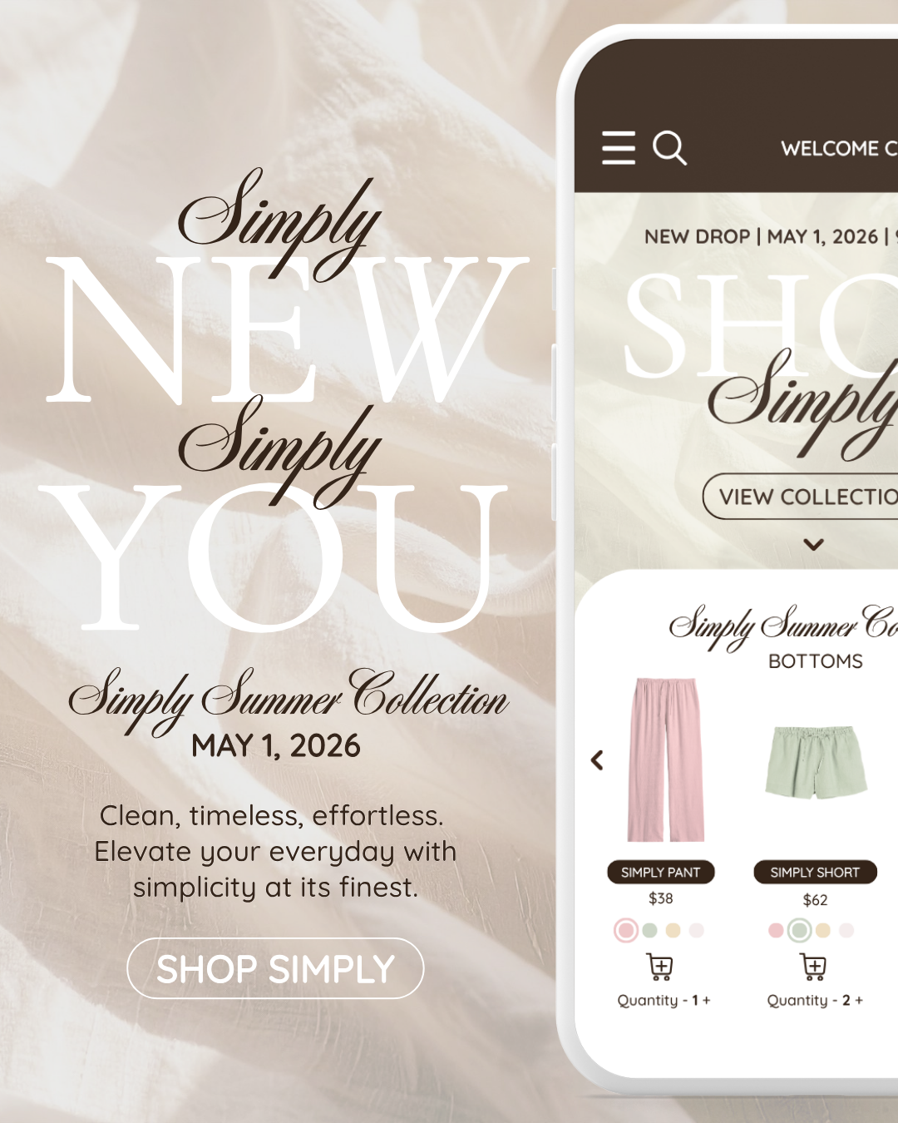Screen dimensions: 898x1123
Task: Open the green shorts product image
Action: (x=816, y=762)
